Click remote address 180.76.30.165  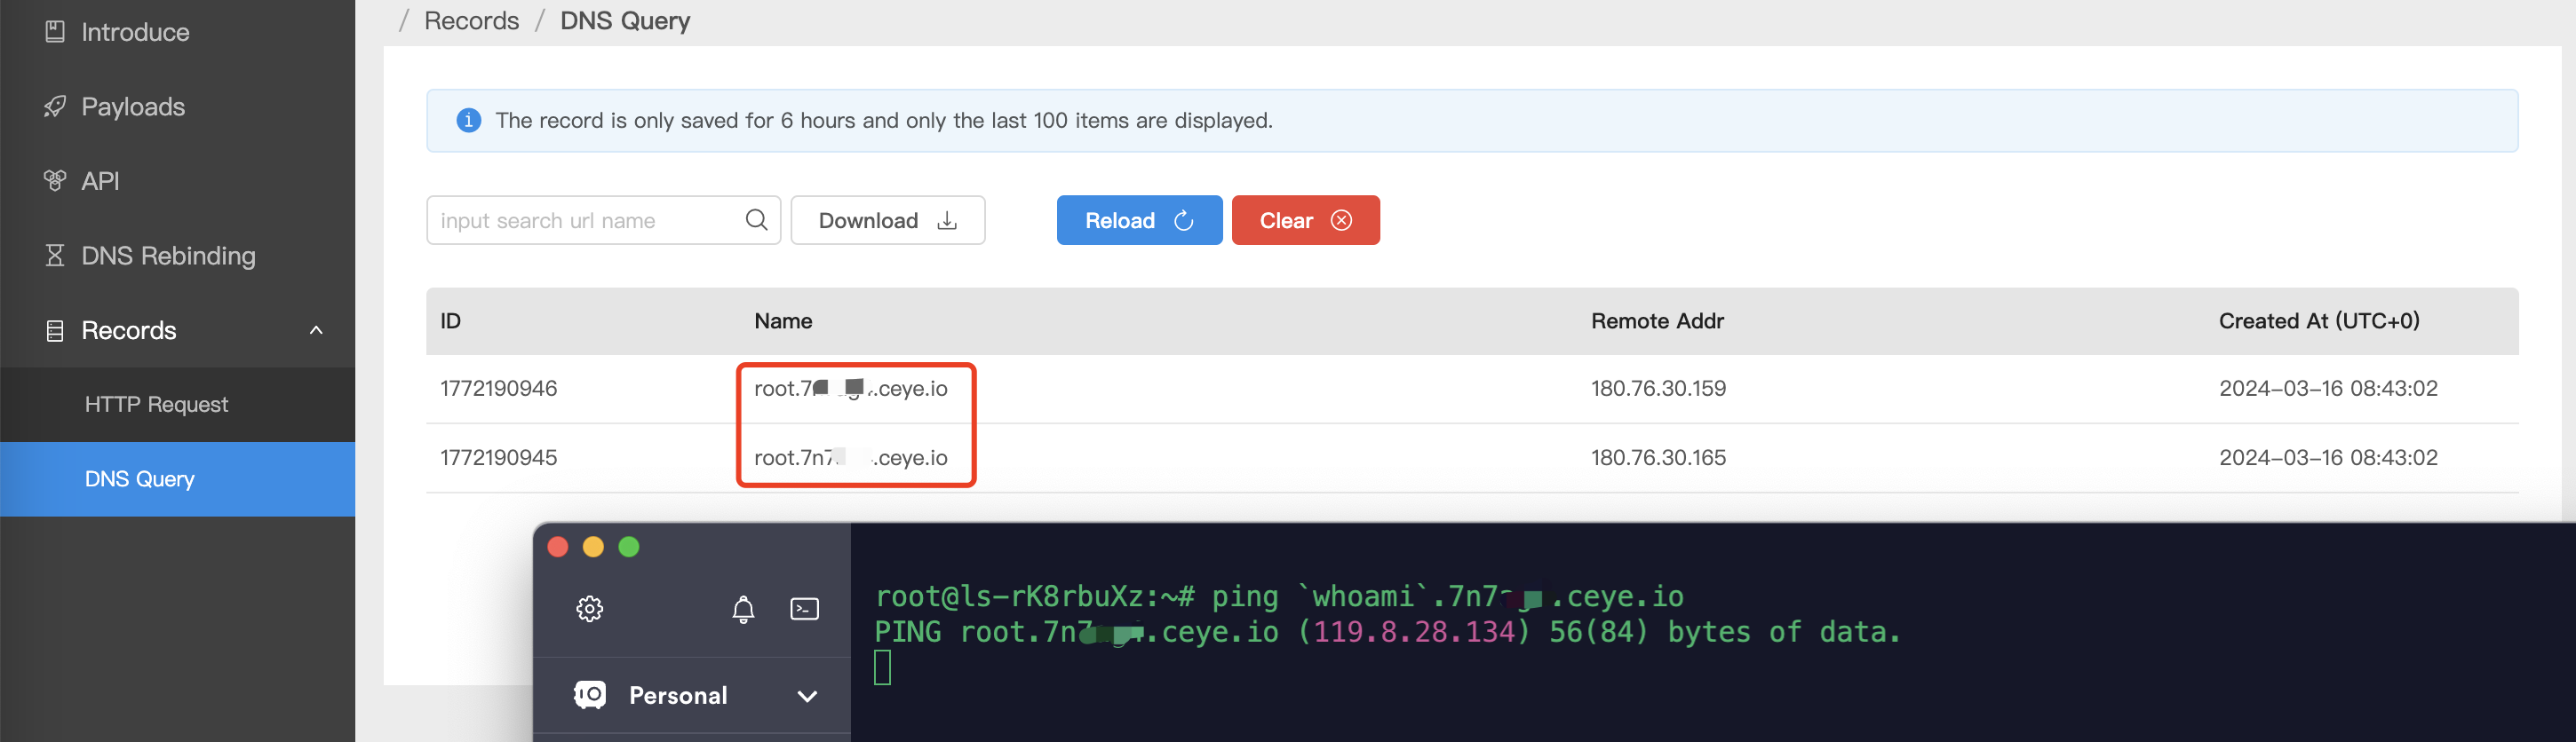click(x=1658, y=457)
